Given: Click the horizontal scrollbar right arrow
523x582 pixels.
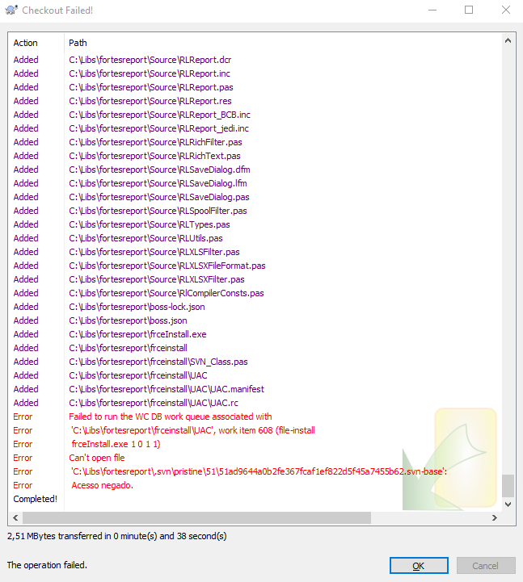Looking at the screenshot, I should [495, 517].
